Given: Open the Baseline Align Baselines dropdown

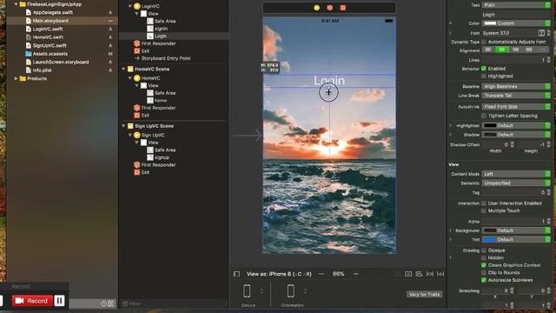Looking at the screenshot, I should (516, 87).
